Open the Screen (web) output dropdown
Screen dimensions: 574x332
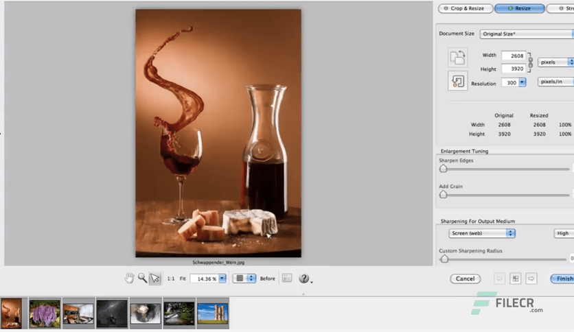click(x=482, y=233)
